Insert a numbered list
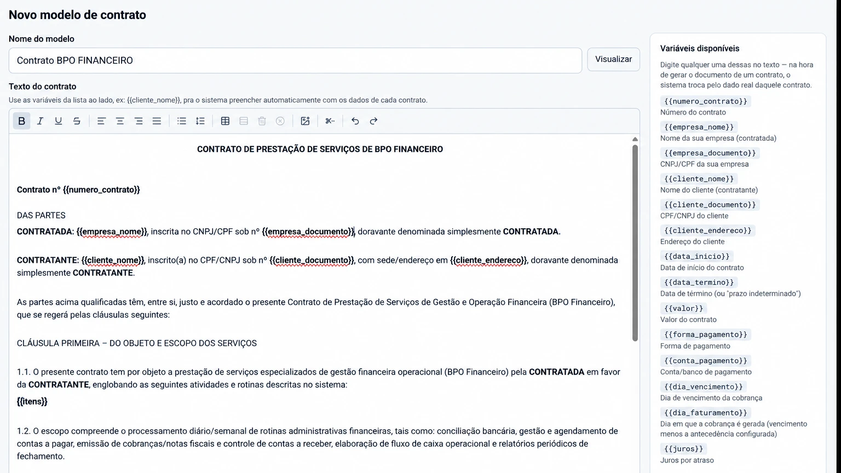 pyautogui.click(x=200, y=121)
